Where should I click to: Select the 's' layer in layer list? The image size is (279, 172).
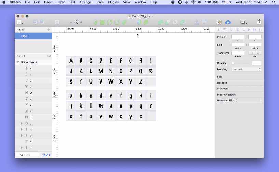coord(33,68)
